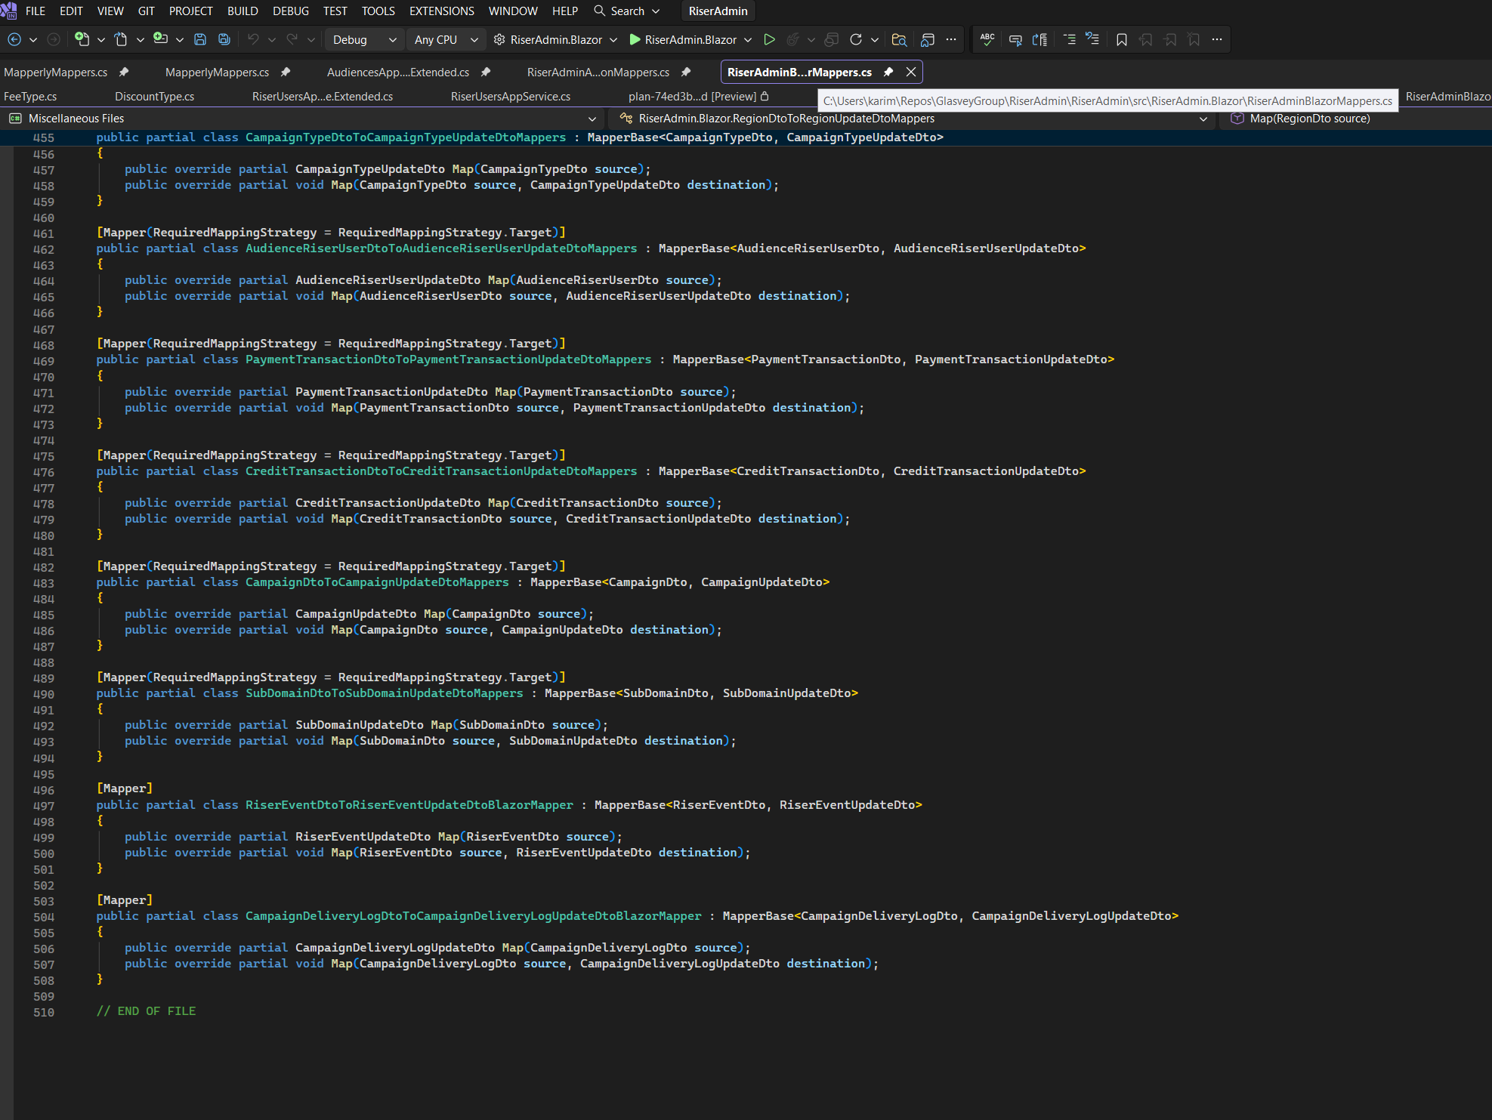Switch to RiserUsersAppService.cs tab

coord(510,96)
